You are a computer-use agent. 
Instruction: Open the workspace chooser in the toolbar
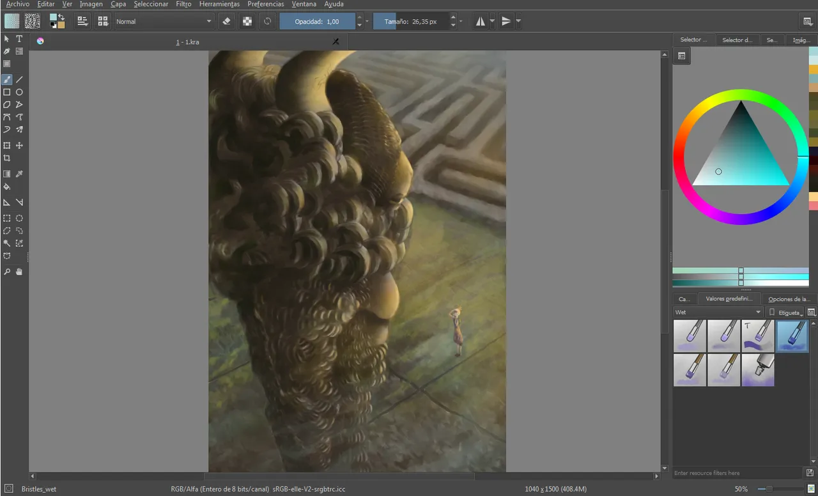point(808,21)
